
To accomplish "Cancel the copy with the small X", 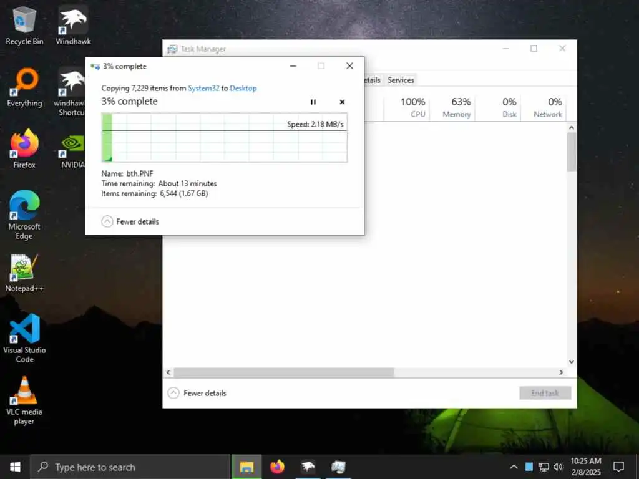I will pyautogui.click(x=343, y=102).
